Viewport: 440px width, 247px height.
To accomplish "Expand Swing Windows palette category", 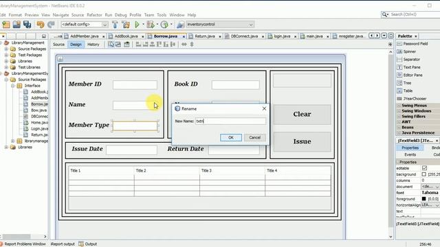I will pyautogui.click(x=399, y=111).
